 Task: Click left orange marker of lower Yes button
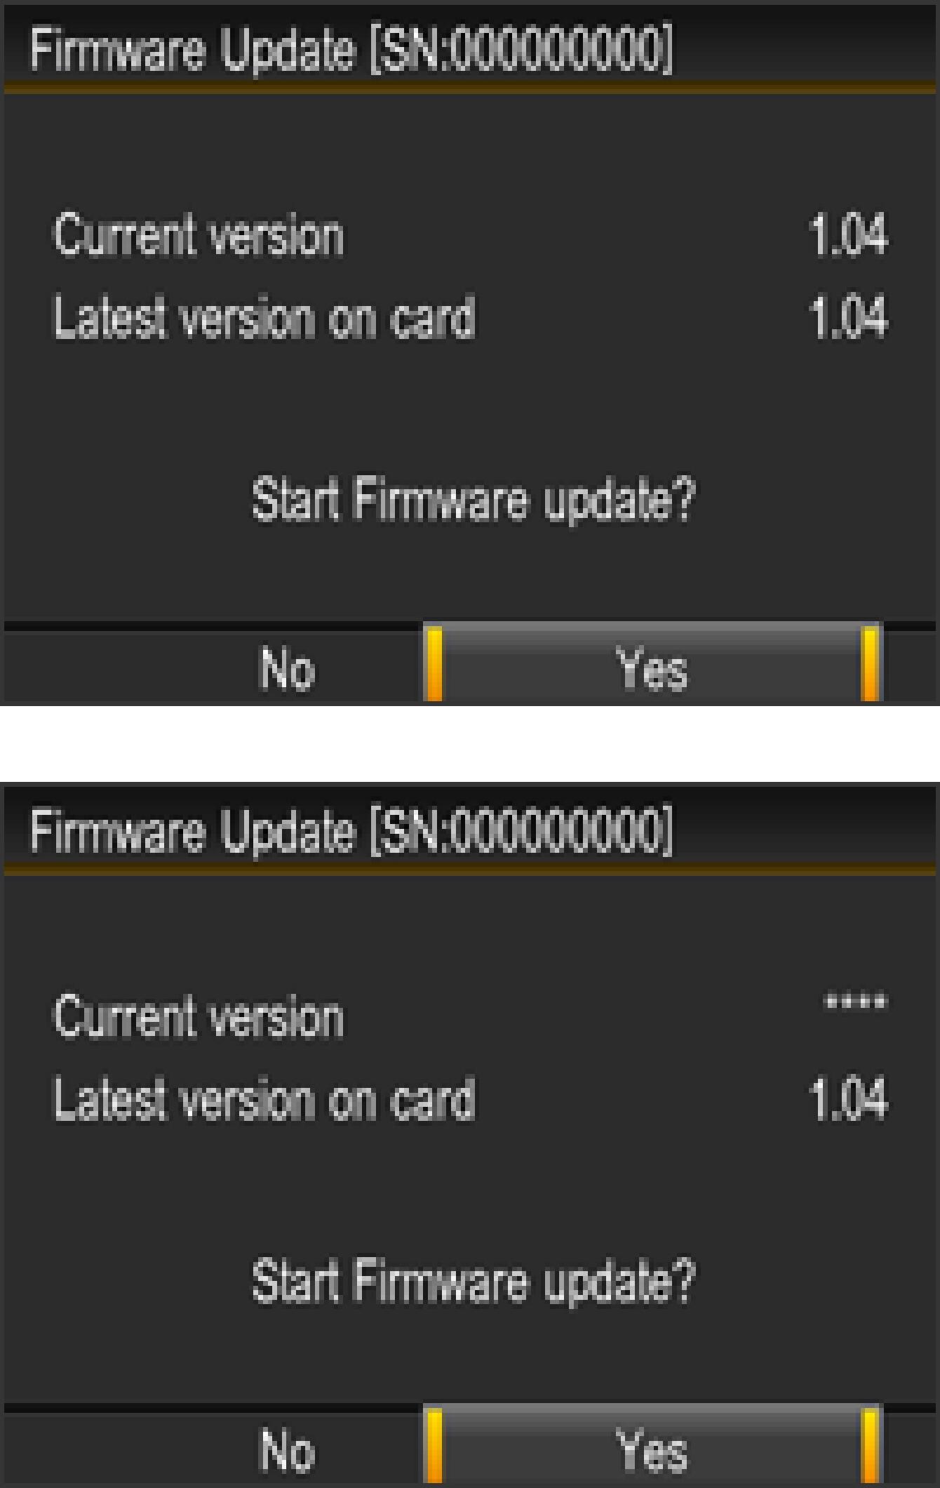point(435,1447)
